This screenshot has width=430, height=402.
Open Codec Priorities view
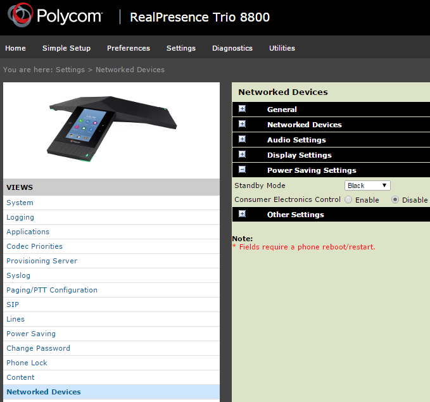[x=111, y=246]
